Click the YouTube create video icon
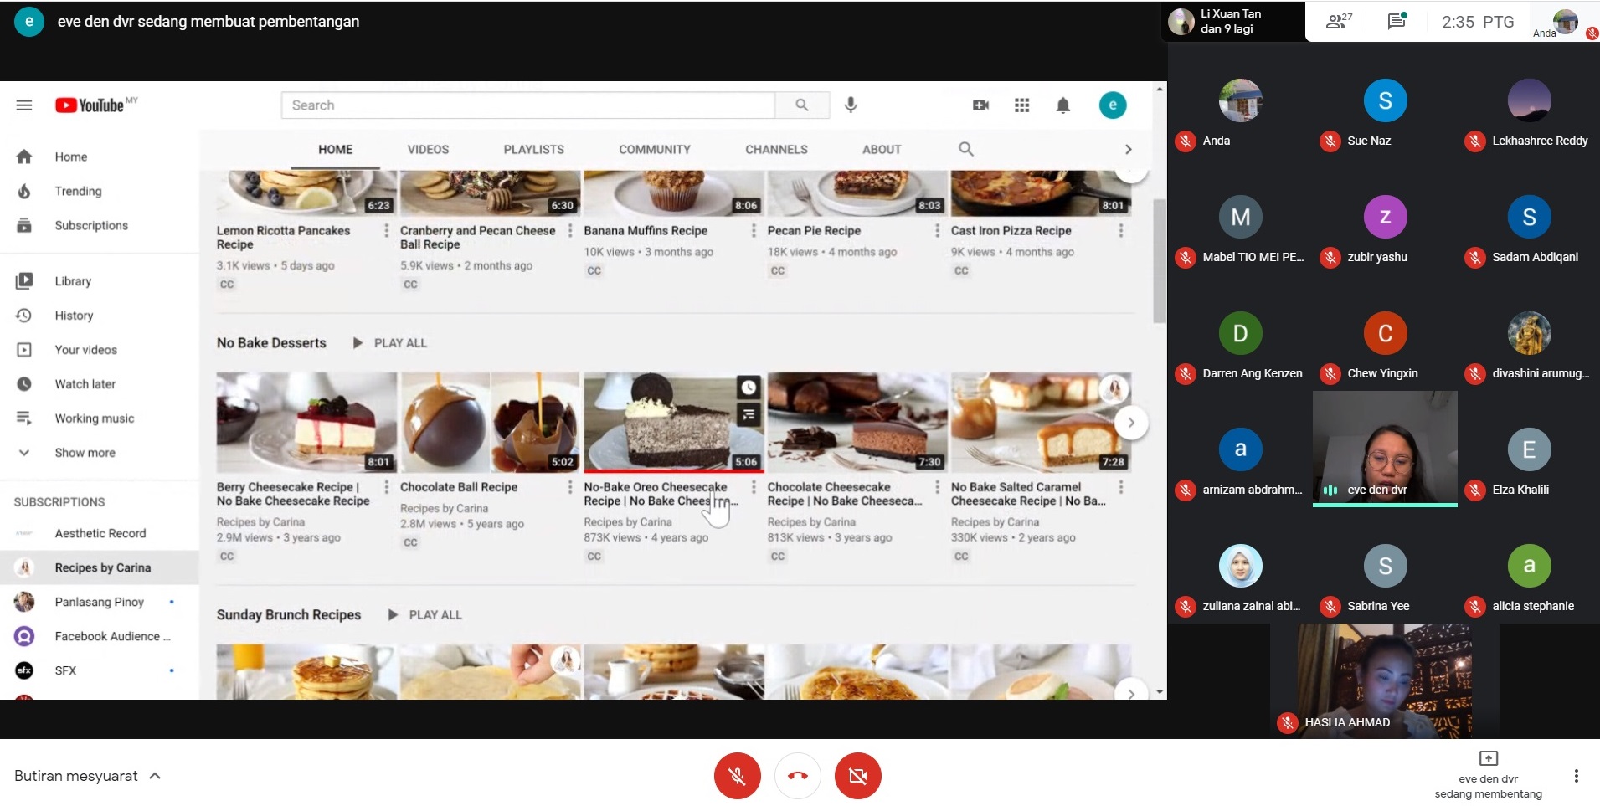This screenshot has height=806, width=1600. 980,105
